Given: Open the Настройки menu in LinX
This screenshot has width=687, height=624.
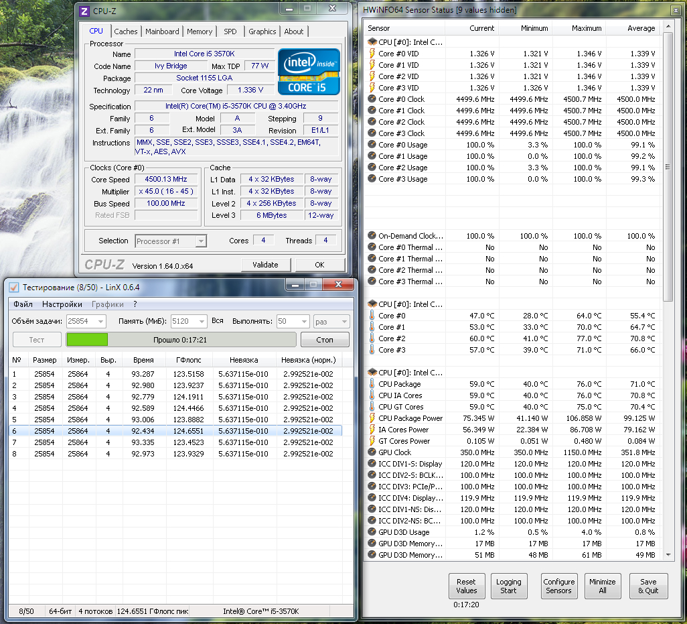Looking at the screenshot, I should click(x=62, y=304).
